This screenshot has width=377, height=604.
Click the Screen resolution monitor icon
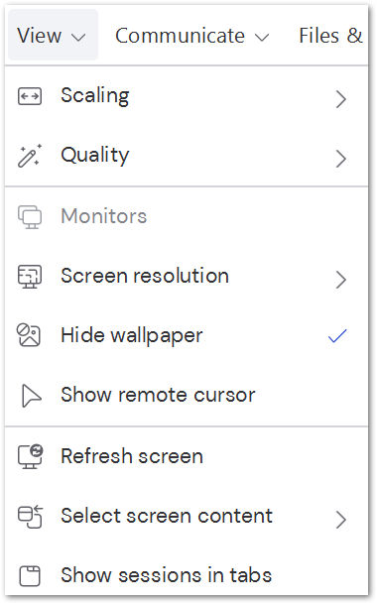(30, 276)
